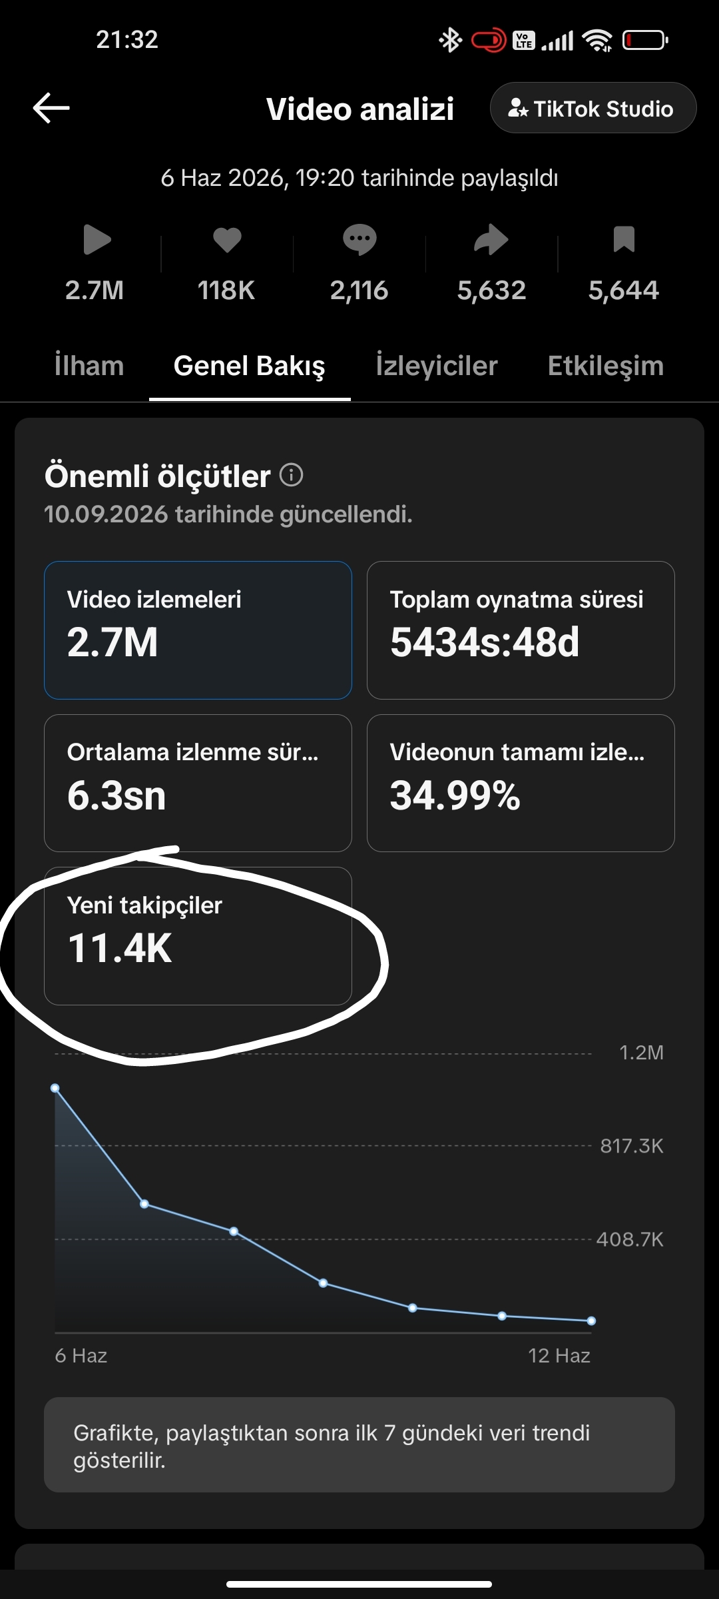Open TikTok Studio

click(593, 108)
